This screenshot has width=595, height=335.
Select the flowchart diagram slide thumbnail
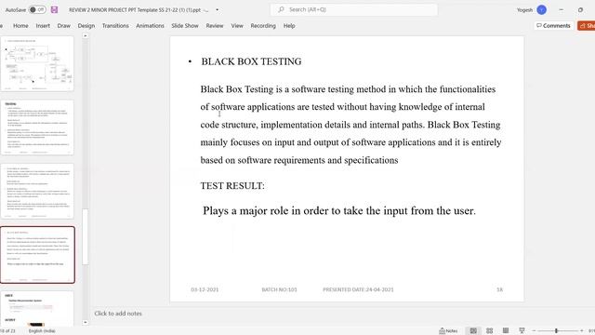point(37,63)
